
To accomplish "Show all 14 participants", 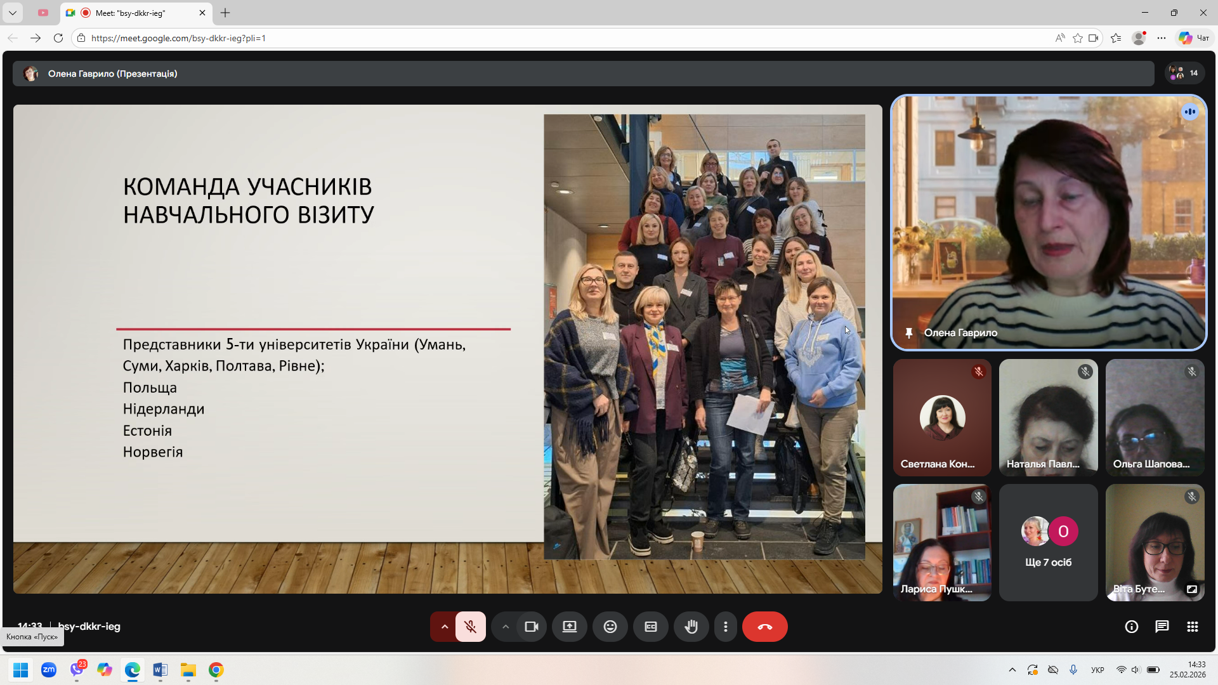I will coord(1184,74).
